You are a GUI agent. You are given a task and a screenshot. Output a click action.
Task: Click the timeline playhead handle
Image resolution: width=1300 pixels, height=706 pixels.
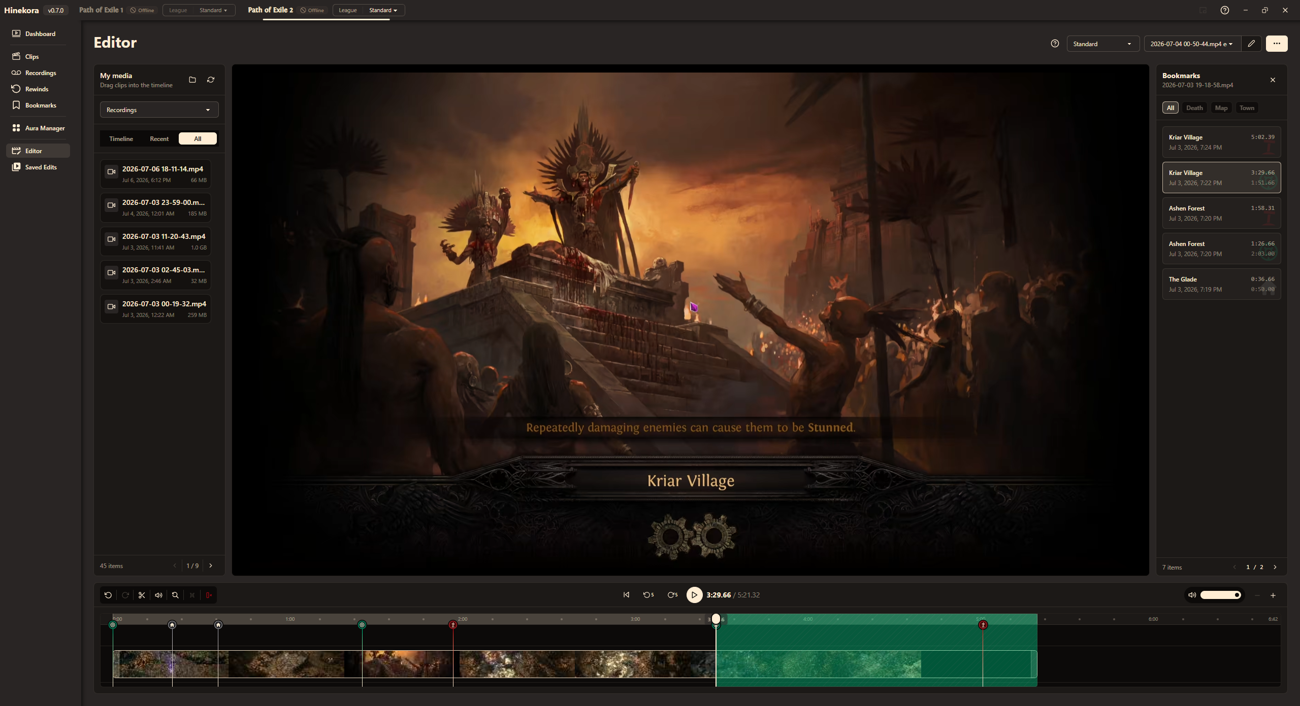coord(716,618)
